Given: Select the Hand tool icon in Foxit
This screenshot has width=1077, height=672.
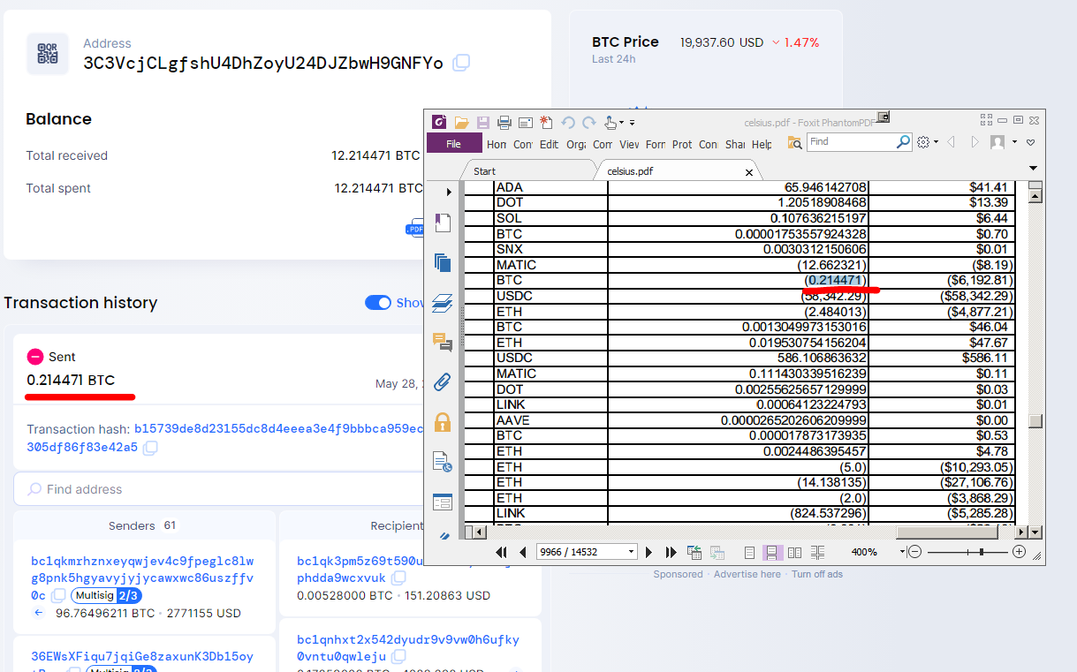Looking at the screenshot, I should 610,123.
